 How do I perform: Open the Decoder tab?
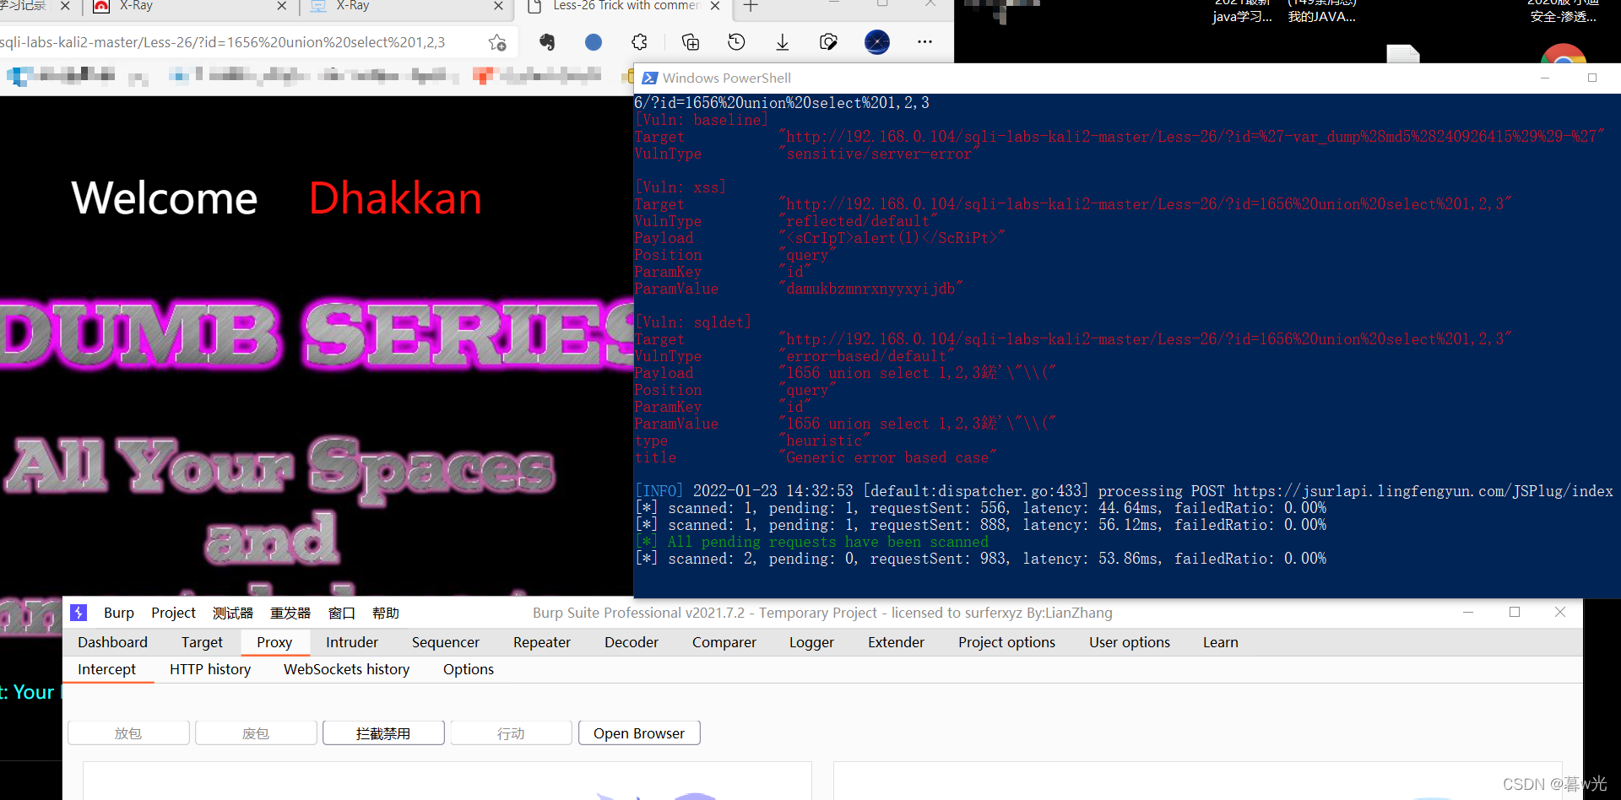632,642
